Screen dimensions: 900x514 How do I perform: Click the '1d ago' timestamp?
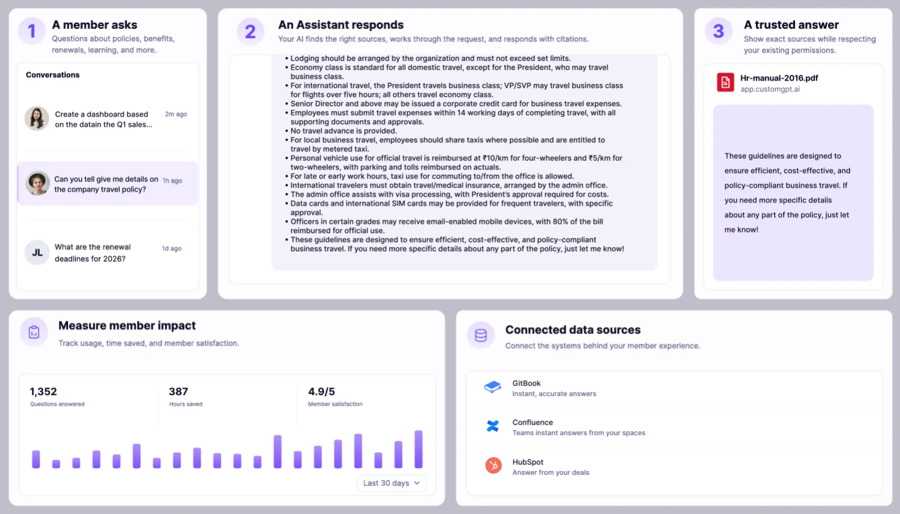coord(172,248)
